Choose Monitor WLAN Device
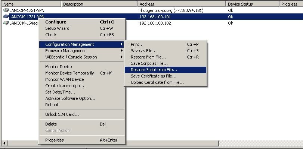Screen dimensions: 303x149 click(64, 79)
